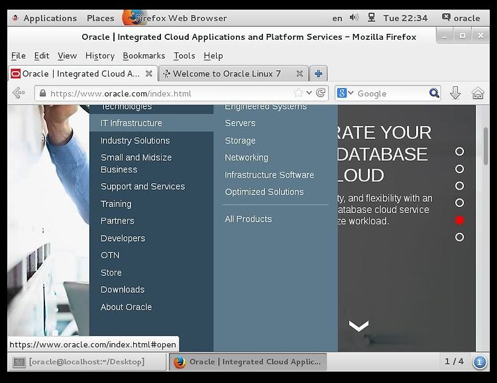This screenshot has width=497, height=383.
Task: Select the last carousel dot
Action: click(459, 237)
